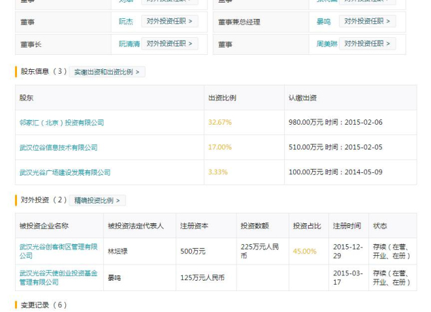Click 董事 label beside 阮杰
The width and height of the screenshot is (431, 312).
27,22
